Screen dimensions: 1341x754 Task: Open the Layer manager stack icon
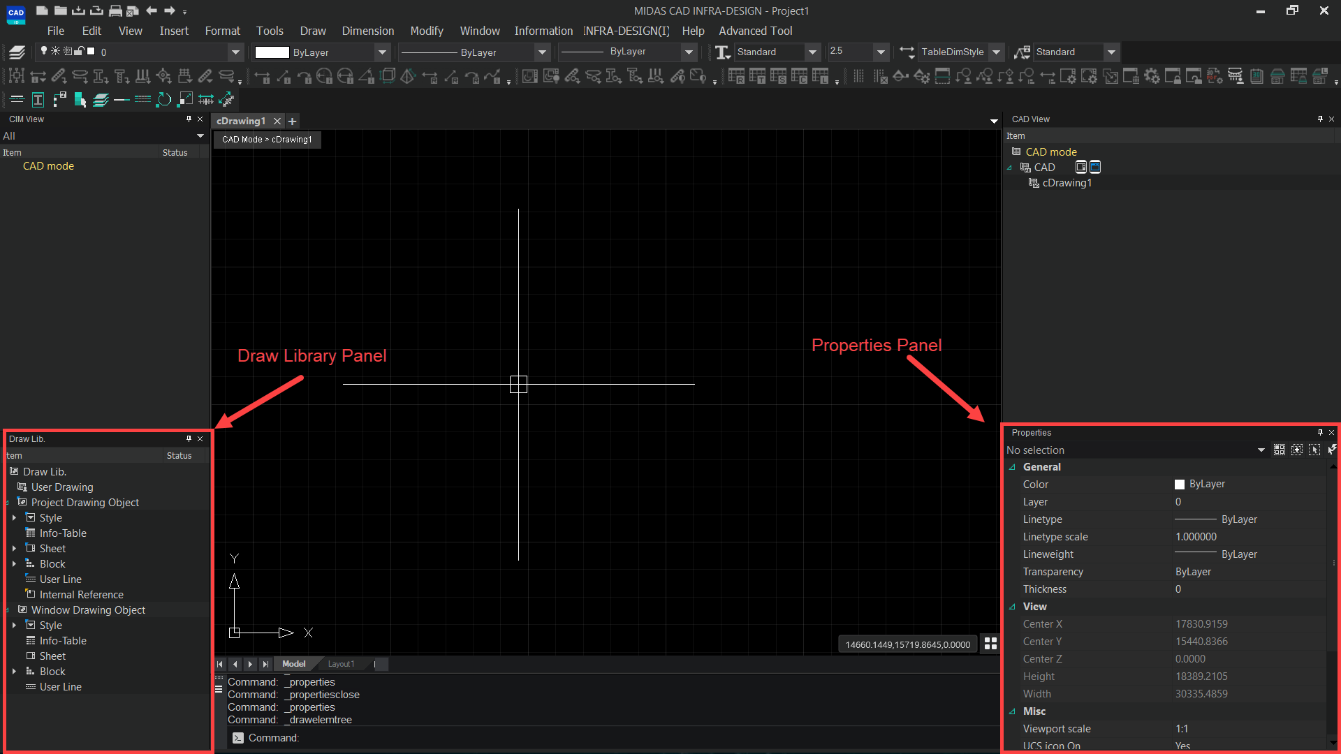(x=17, y=52)
